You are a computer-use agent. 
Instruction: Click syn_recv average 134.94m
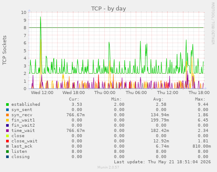click(160, 115)
